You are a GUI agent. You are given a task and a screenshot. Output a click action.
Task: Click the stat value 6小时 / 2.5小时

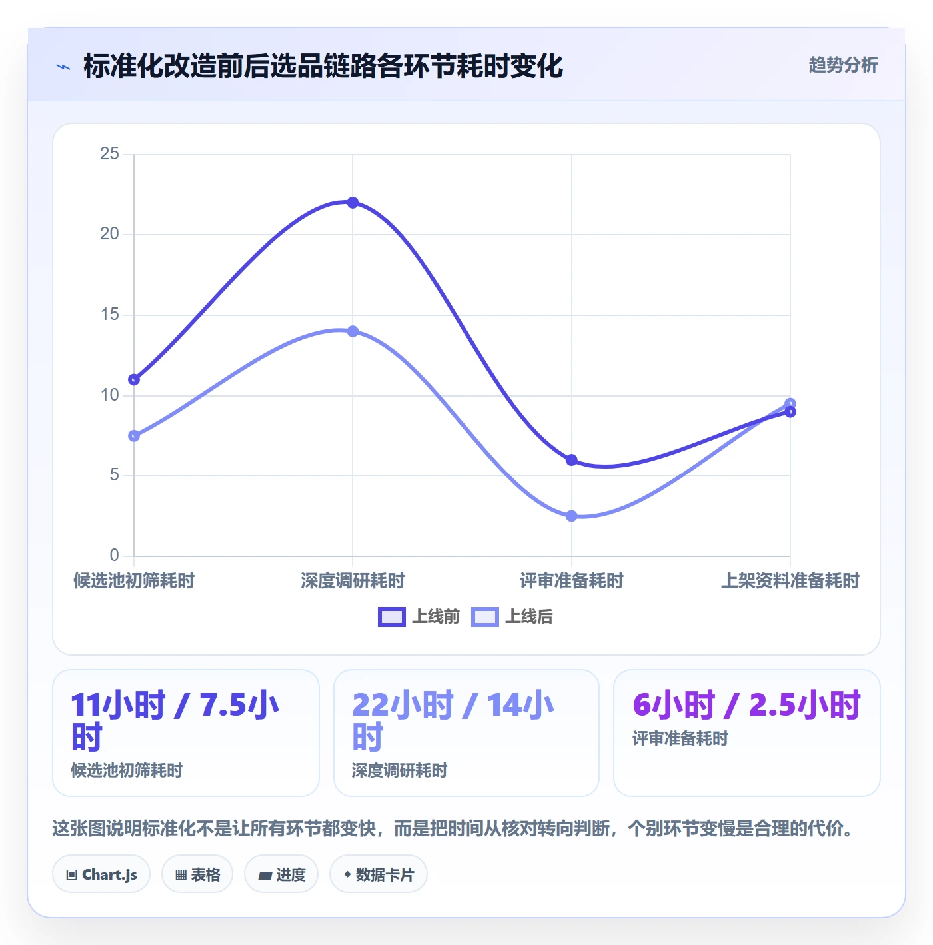coord(747,705)
